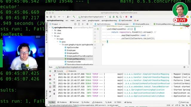Navigate forward with the right arrow
The height and width of the screenshot is (107, 191).
tap(63, 17)
